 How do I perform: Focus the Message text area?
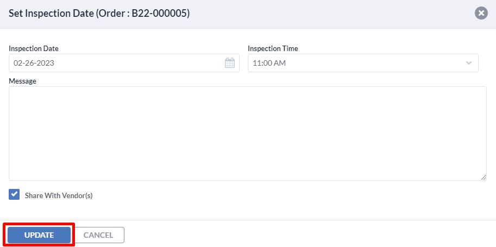[x=248, y=134]
